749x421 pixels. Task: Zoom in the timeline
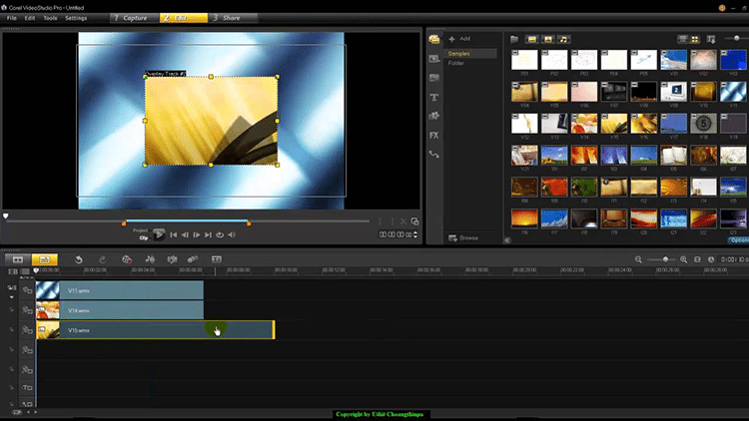coord(683,259)
